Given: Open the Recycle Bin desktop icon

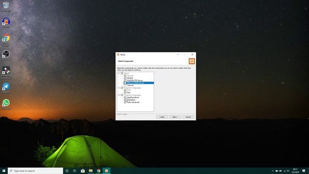Looking at the screenshot, I should click(x=6, y=6).
